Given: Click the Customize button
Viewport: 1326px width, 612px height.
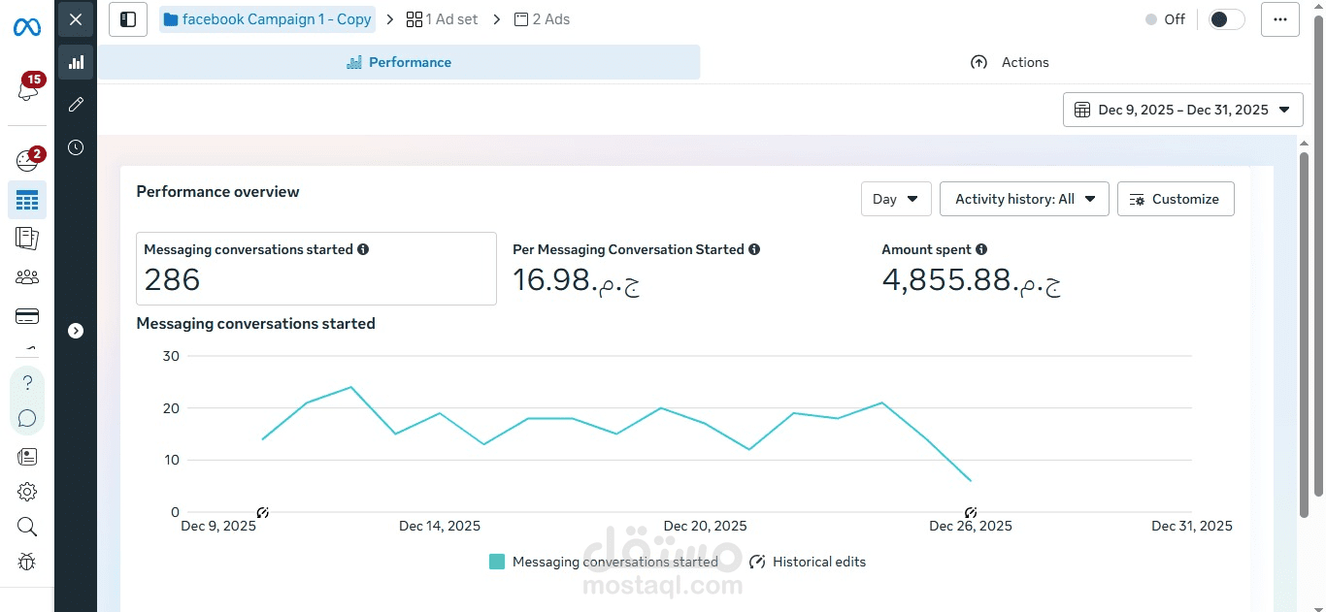Looking at the screenshot, I should point(1175,199).
